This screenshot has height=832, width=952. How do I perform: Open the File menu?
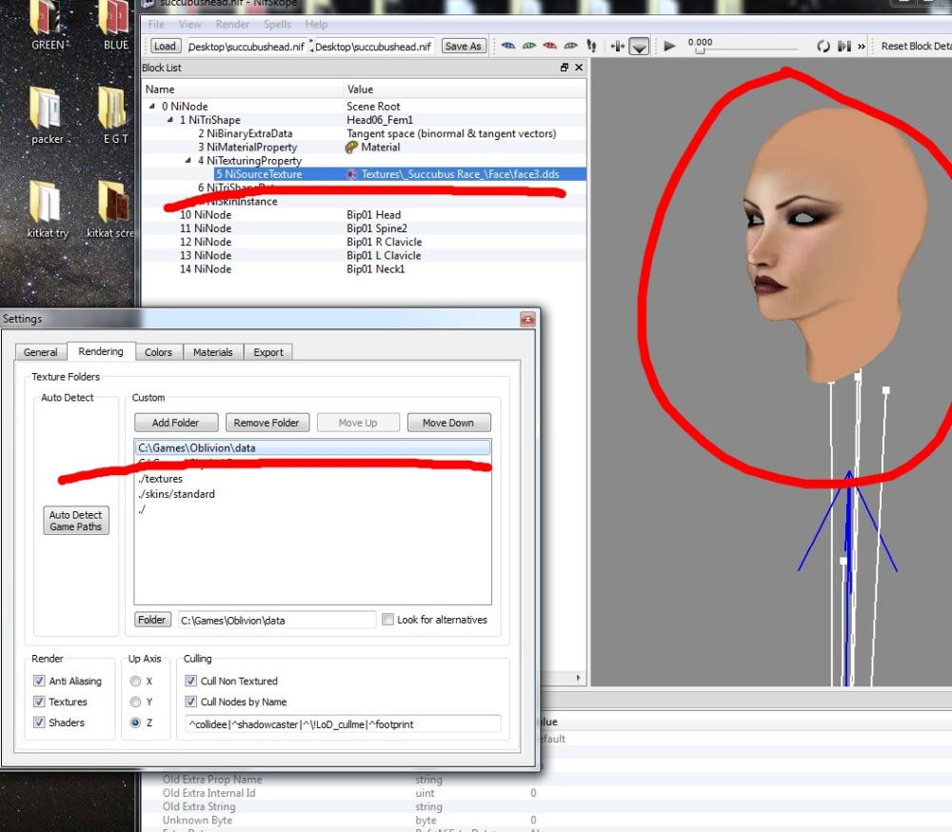(156, 25)
